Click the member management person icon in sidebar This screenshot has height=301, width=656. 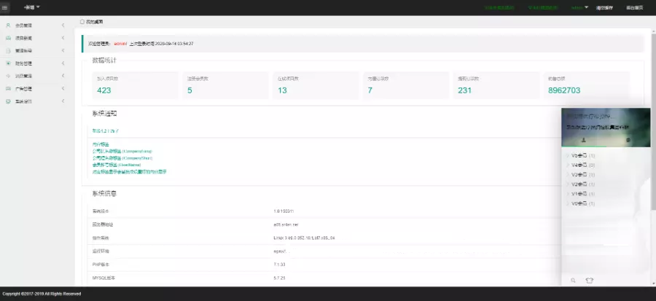8,25
